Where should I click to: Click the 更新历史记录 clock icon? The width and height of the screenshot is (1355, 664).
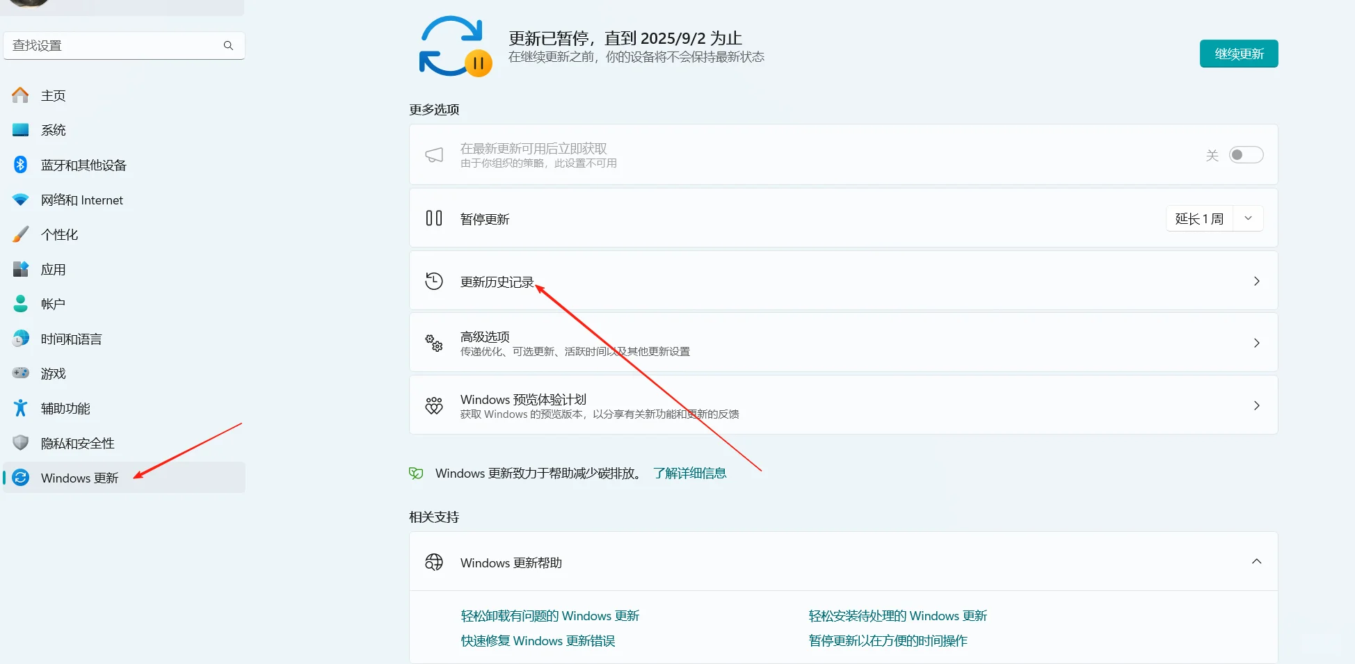tap(433, 281)
